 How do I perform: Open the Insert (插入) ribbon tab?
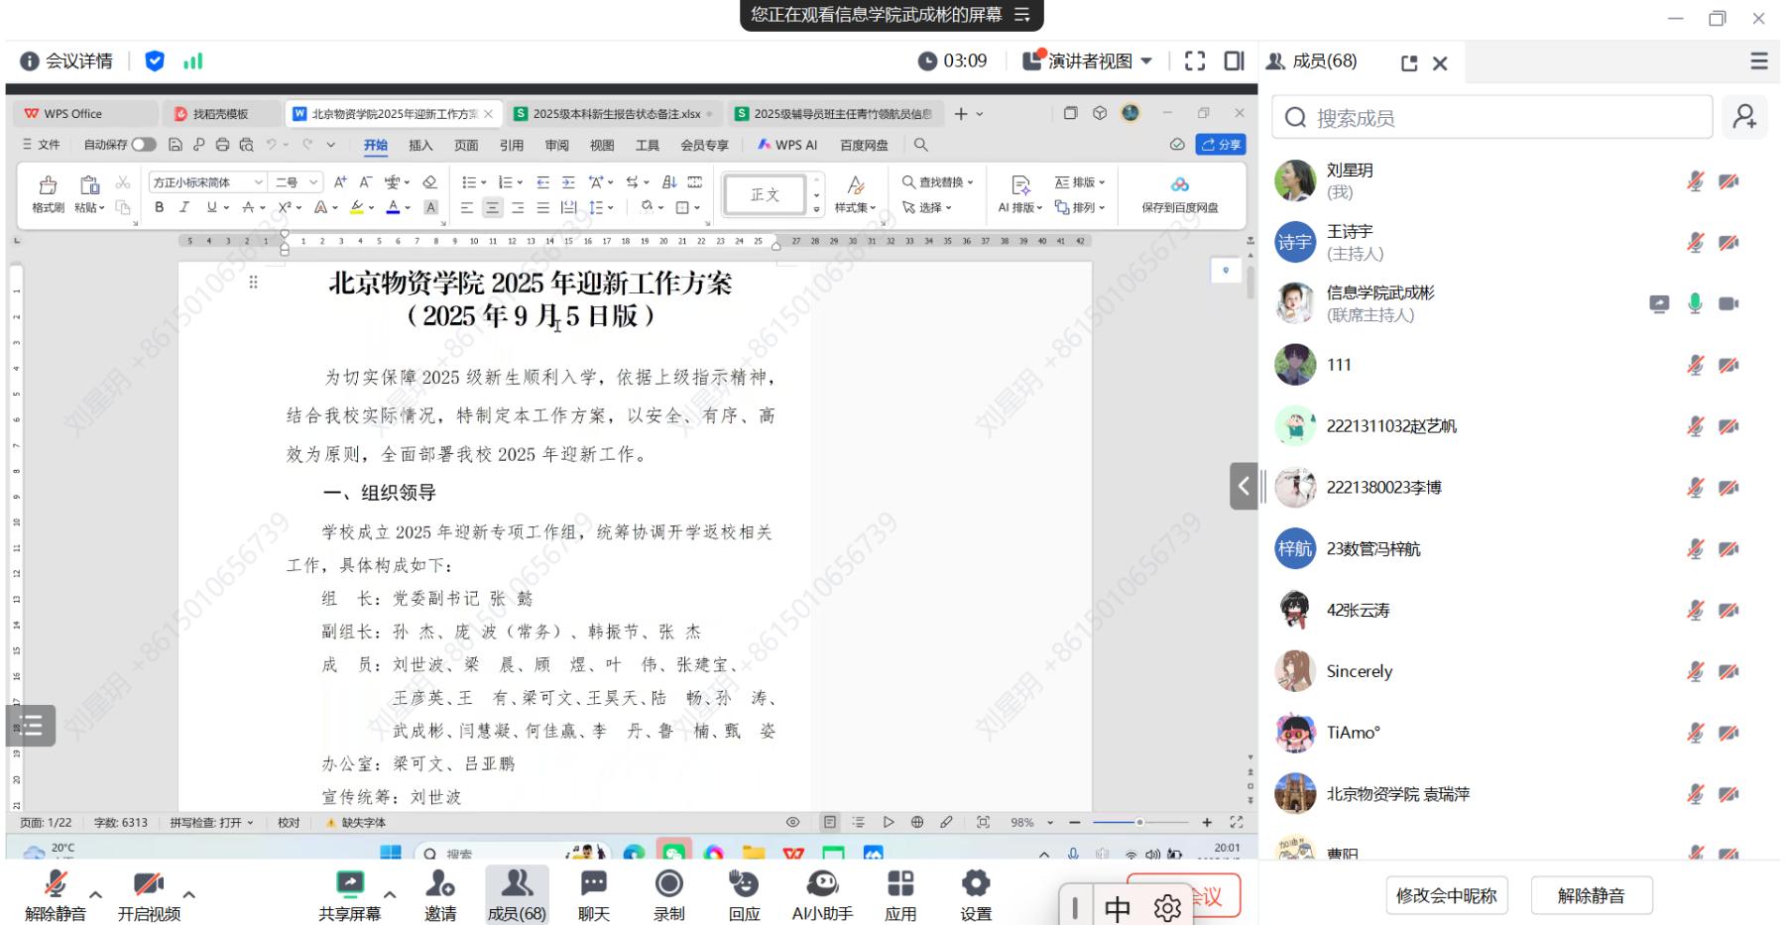(x=420, y=145)
